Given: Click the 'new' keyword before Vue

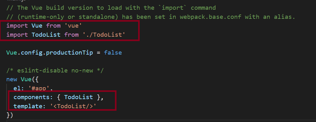Looking at the screenshot, I should pos(12,79).
